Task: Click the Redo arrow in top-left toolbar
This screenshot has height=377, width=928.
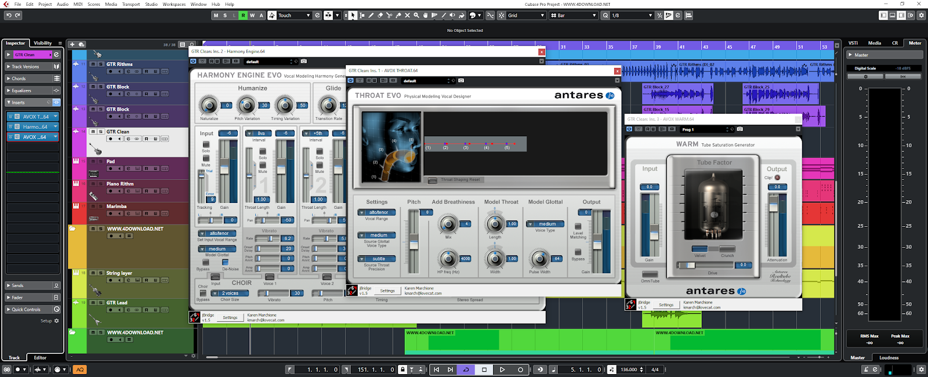Action: point(17,15)
